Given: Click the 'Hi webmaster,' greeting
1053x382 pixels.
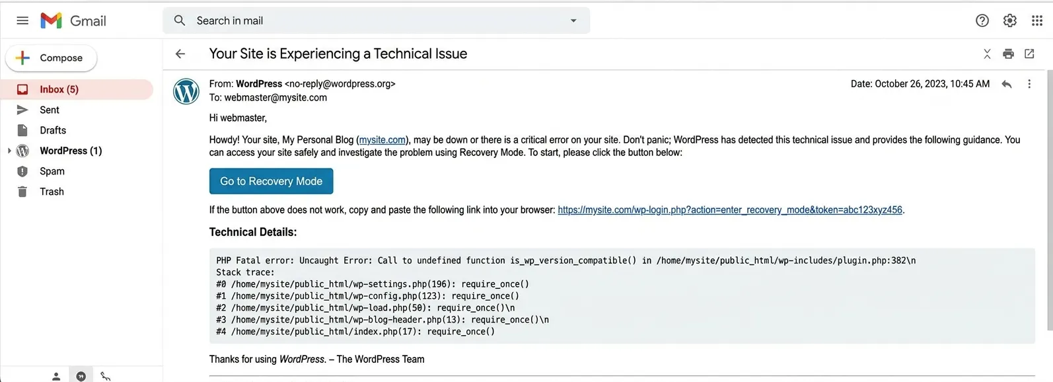Looking at the screenshot, I should click(x=238, y=118).
